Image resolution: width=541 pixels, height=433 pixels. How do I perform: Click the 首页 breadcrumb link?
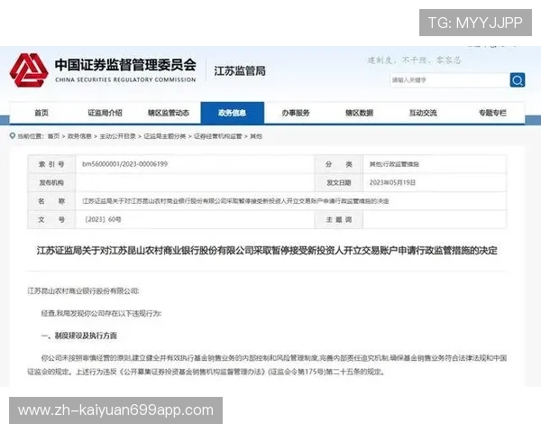[53, 136]
